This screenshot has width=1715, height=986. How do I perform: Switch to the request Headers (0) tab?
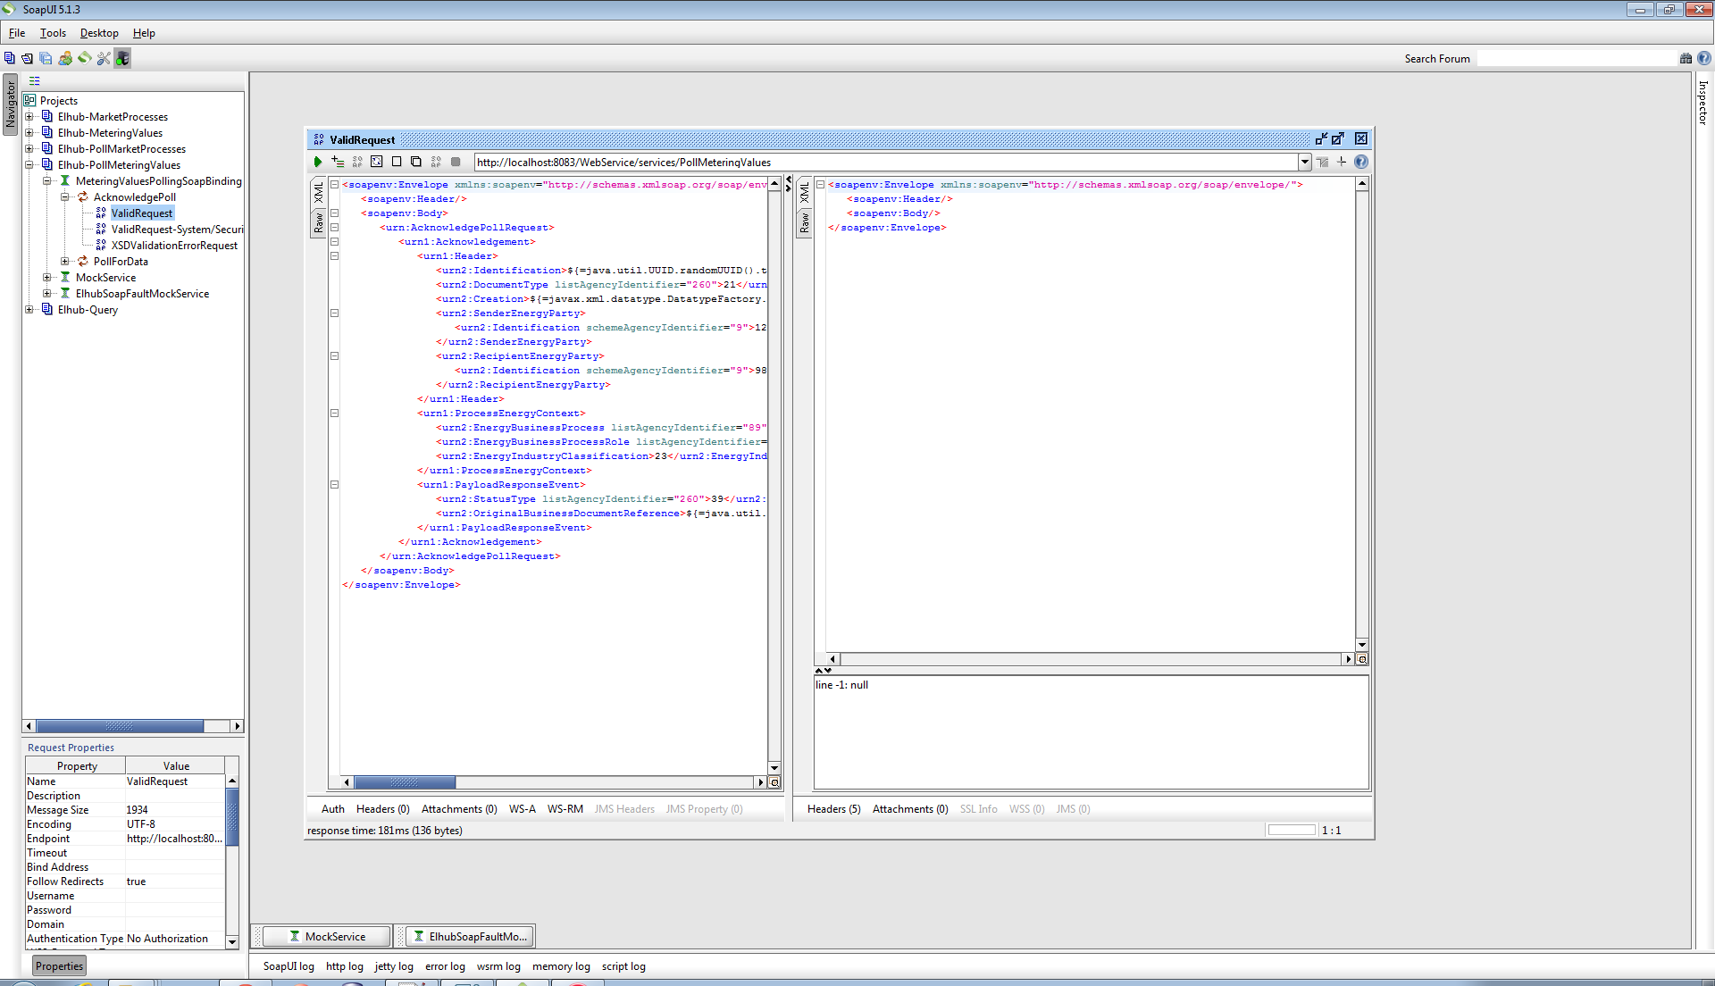pos(382,809)
